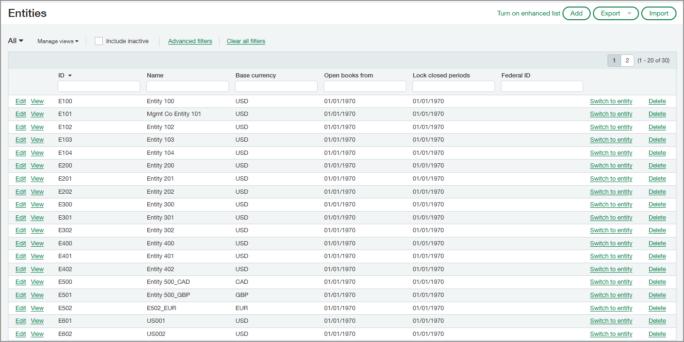Open the Export dropdown arrow
This screenshot has width=684, height=342.
(x=628, y=13)
